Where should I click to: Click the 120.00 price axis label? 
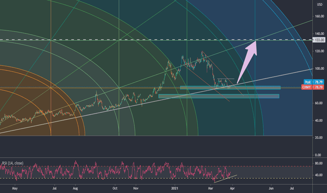pos(319,51)
